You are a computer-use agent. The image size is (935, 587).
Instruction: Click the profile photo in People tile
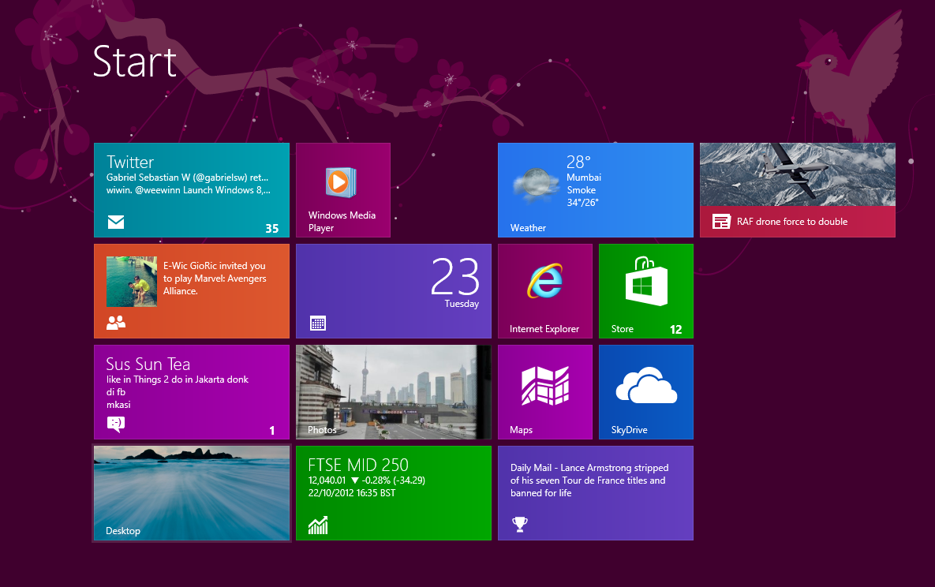[x=131, y=282]
